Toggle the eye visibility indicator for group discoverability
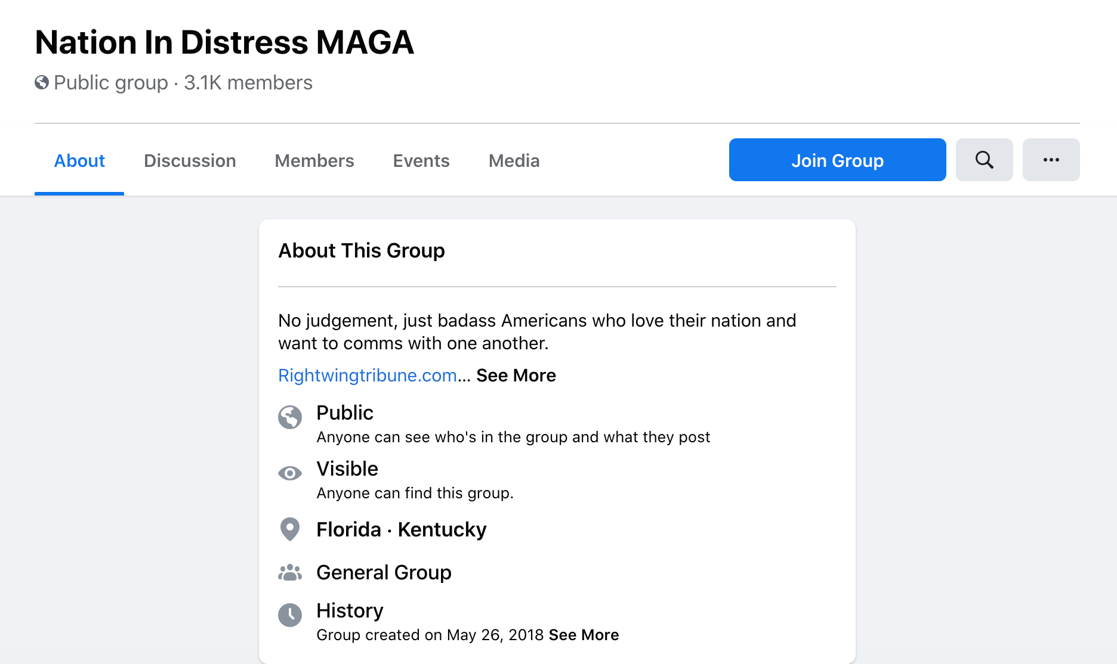 [290, 473]
